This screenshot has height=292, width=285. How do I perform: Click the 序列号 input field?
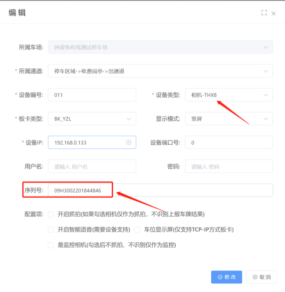(x=160, y=190)
